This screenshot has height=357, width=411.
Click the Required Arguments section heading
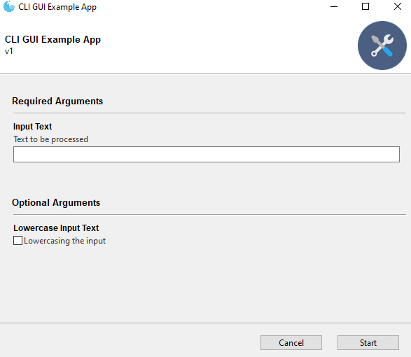coord(57,101)
